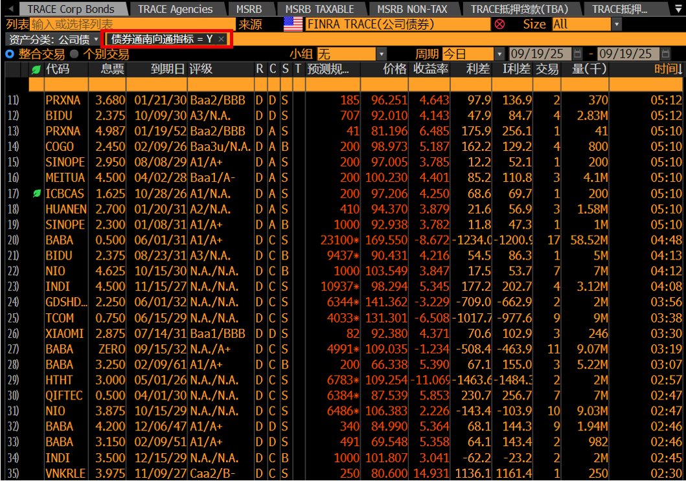
Task: Open the 周期 dropdown showing 今日
Action: 501,54
